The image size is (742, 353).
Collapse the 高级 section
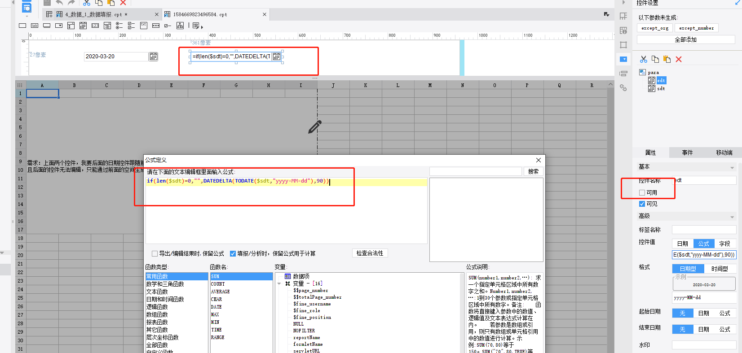click(732, 217)
